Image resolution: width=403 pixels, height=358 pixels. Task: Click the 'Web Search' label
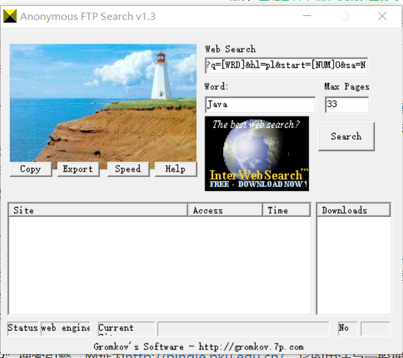click(x=230, y=49)
